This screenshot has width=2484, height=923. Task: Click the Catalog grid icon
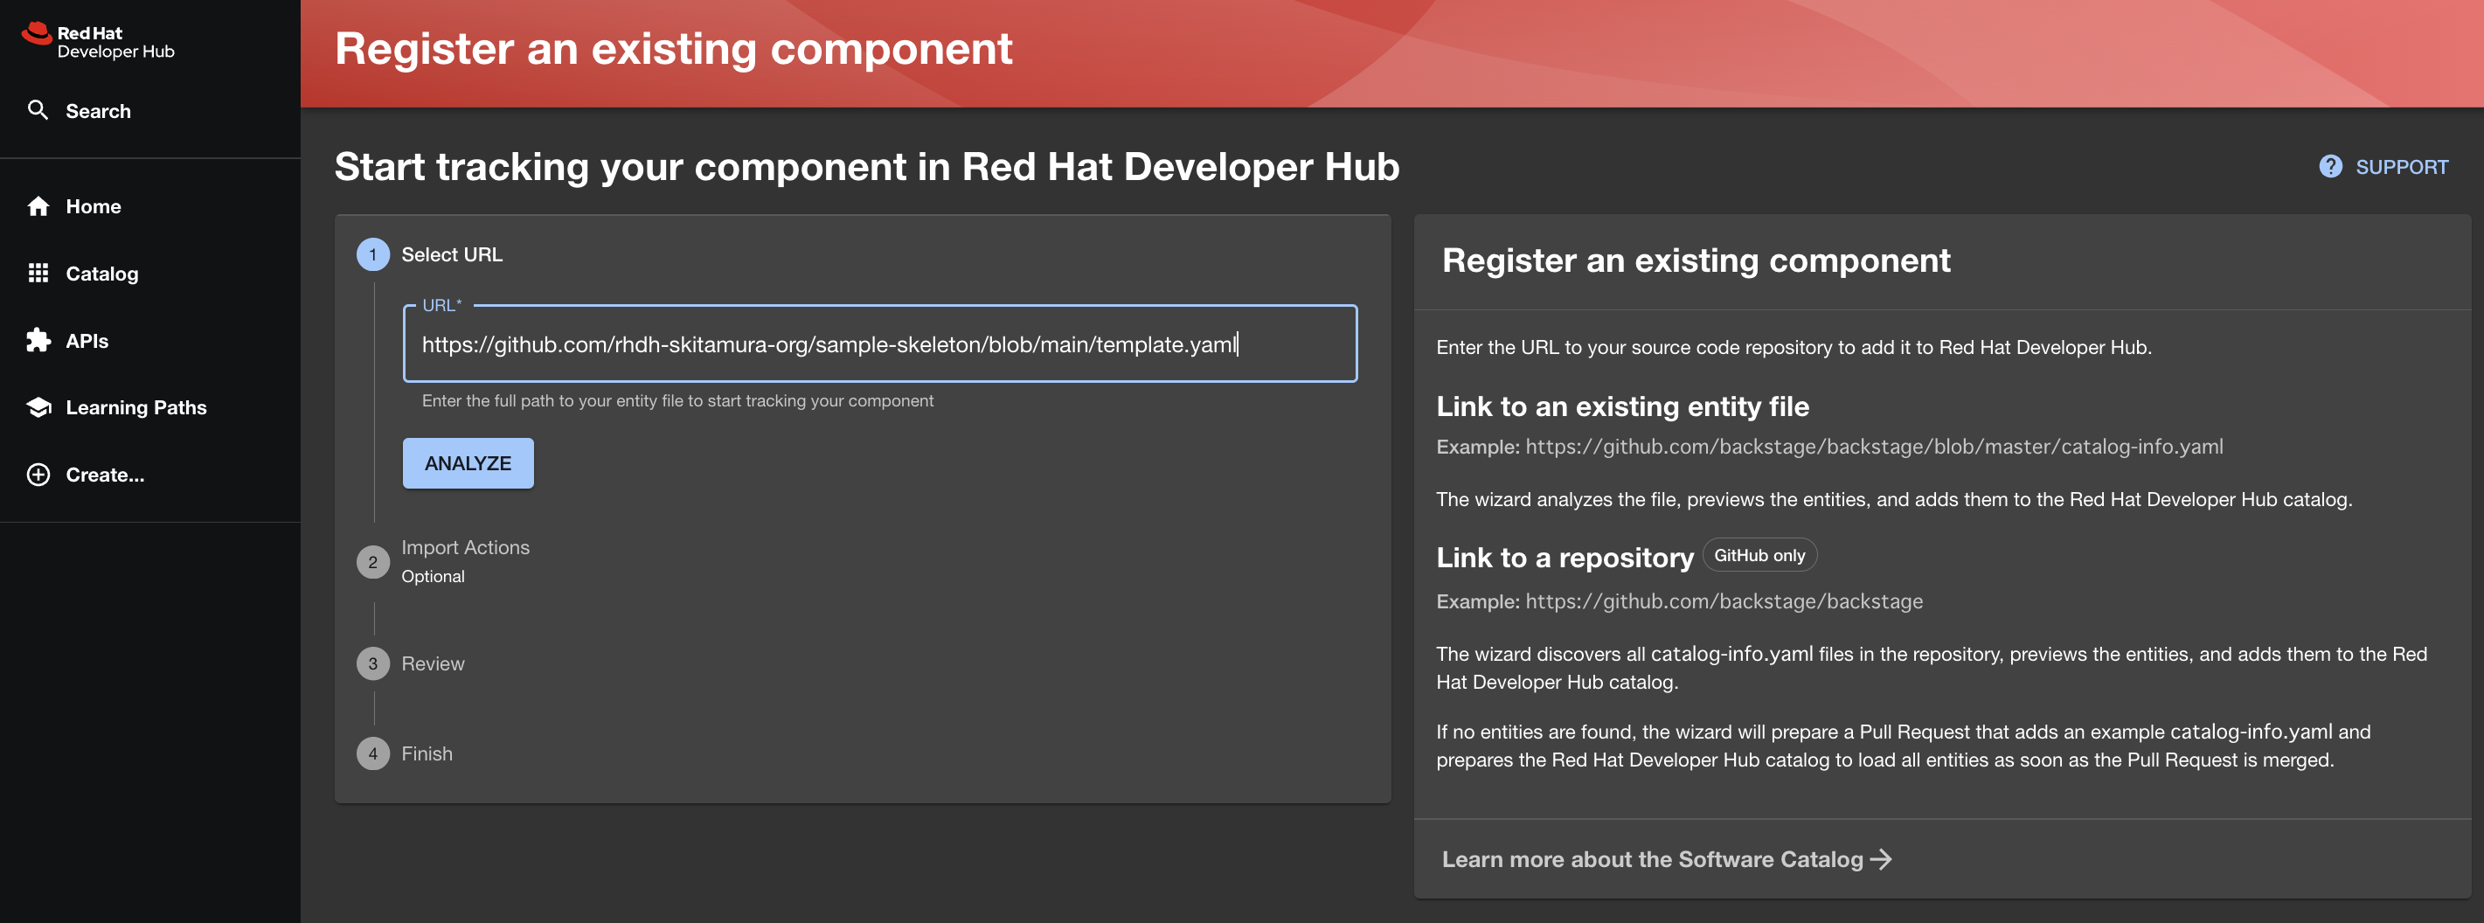pos(38,273)
